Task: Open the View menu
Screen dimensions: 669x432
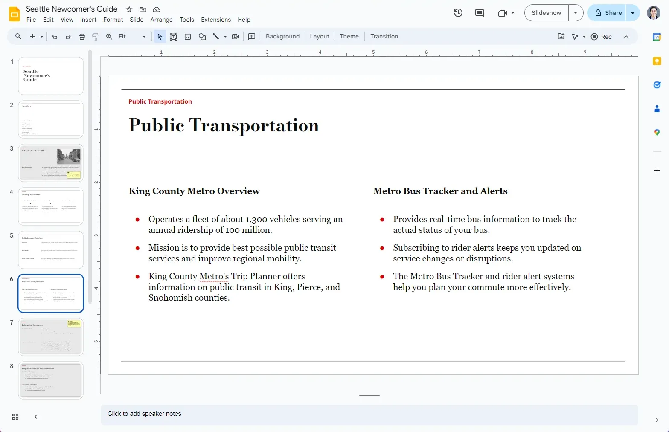Action: [x=67, y=20]
